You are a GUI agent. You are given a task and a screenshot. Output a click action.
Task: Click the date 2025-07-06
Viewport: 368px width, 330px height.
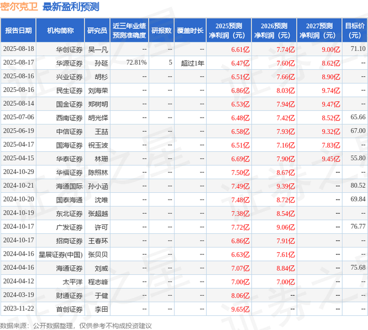tap(18, 117)
